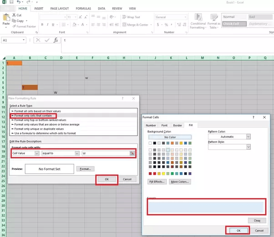Open the HOME ribbon tab
Viewport: 274px width, 237px height.
tap(23, 8)
